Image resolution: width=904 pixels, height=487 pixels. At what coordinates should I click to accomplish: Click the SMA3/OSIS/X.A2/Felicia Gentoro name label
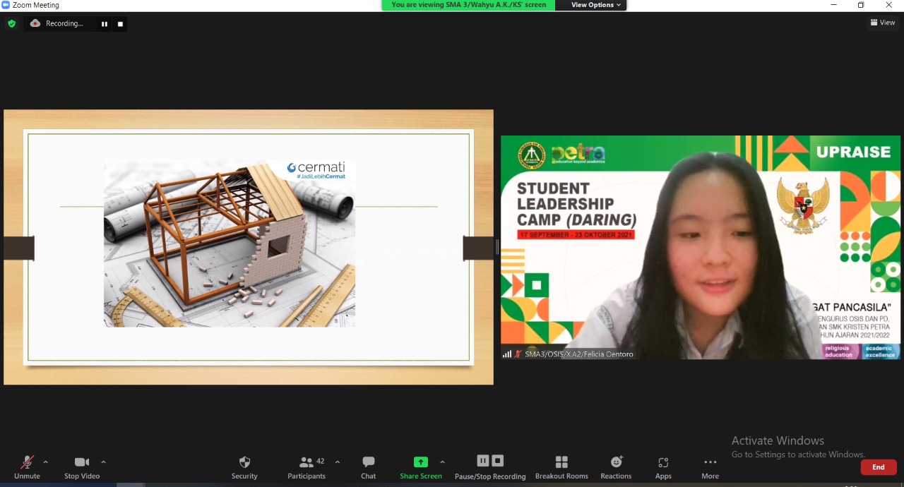pos(579,354)
